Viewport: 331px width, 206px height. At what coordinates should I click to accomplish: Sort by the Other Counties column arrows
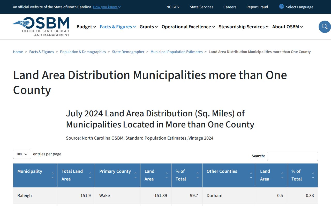click(x=251, y=175)
